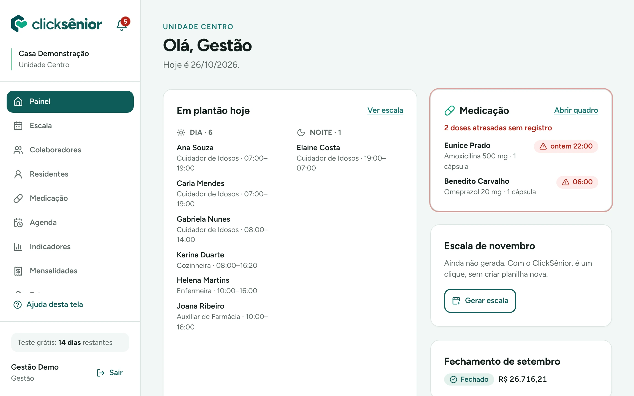The width and height of the screenshot is (634, 396).
Task: Click the sidebar Medicação pill icon
Action: pyautogui.click(x=18, y=198)
